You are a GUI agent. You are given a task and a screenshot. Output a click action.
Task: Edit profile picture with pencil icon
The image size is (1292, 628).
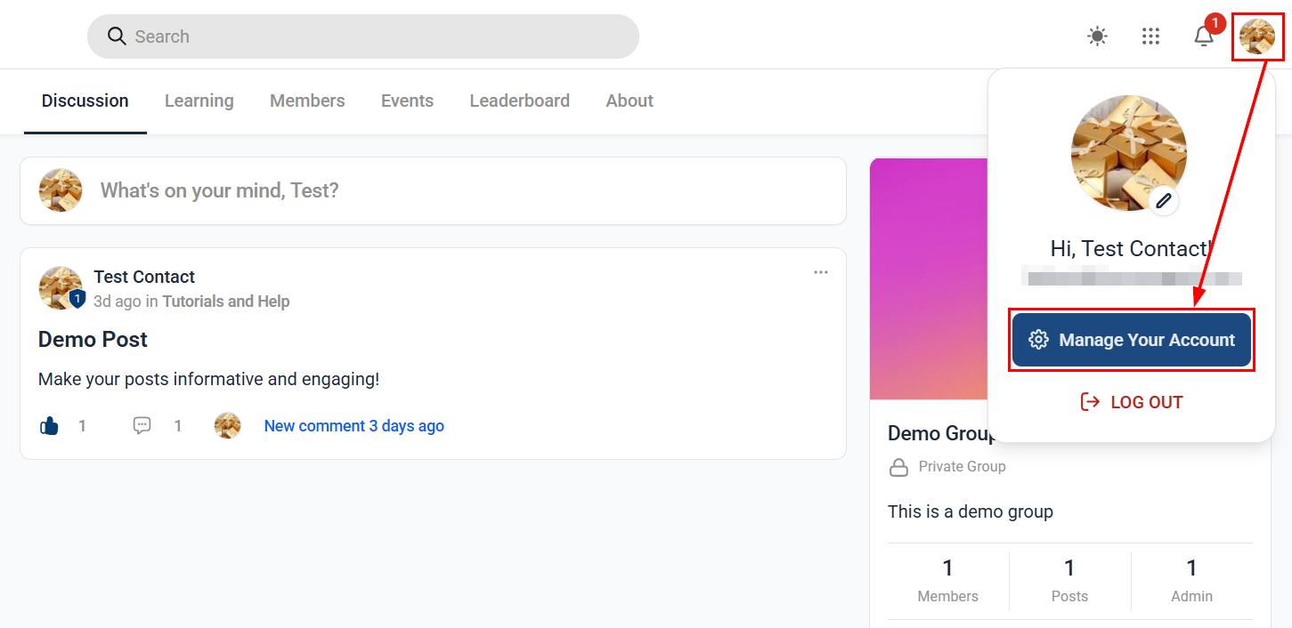pyautogui.click(x=1163, y=201)
